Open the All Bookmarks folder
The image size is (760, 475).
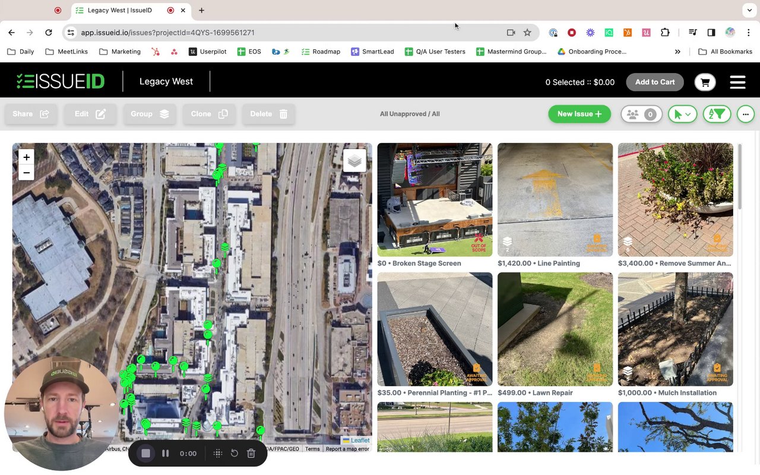(725, 52)
